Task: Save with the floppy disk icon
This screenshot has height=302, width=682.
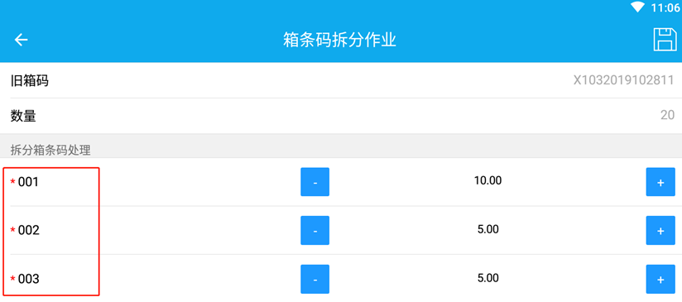Action: [665, 40]
